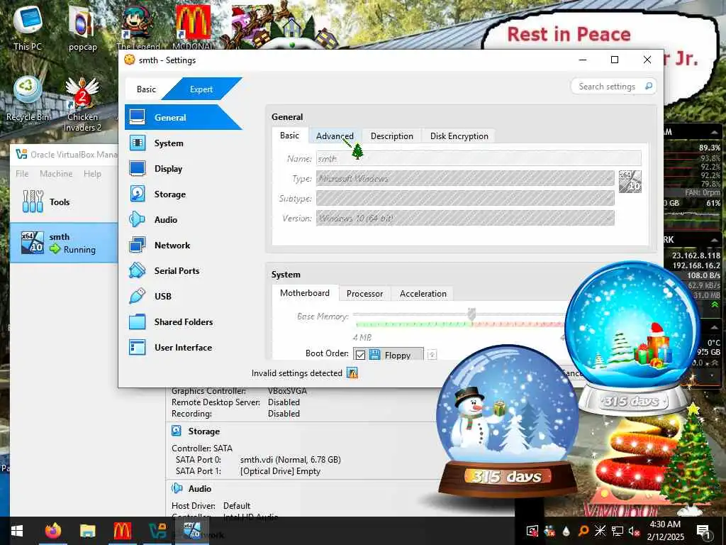The image size is (726, 545).
Task: Open the McDonald's desktop shortcut
Action: tap(193, 27)
